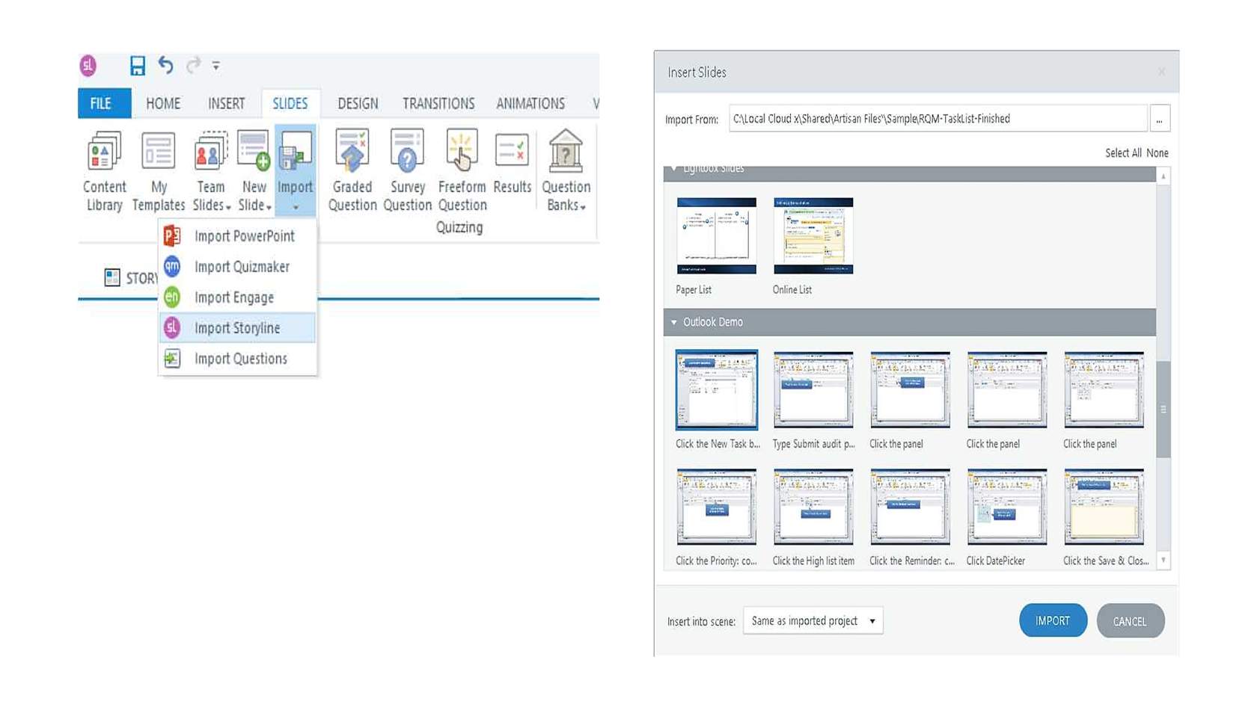Save the project with the floppy icon
This screenshot has height=707, width=1257.
coord(137,66)
